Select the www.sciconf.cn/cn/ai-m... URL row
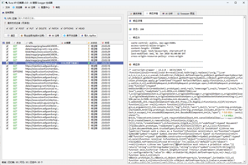 [63, 89]
